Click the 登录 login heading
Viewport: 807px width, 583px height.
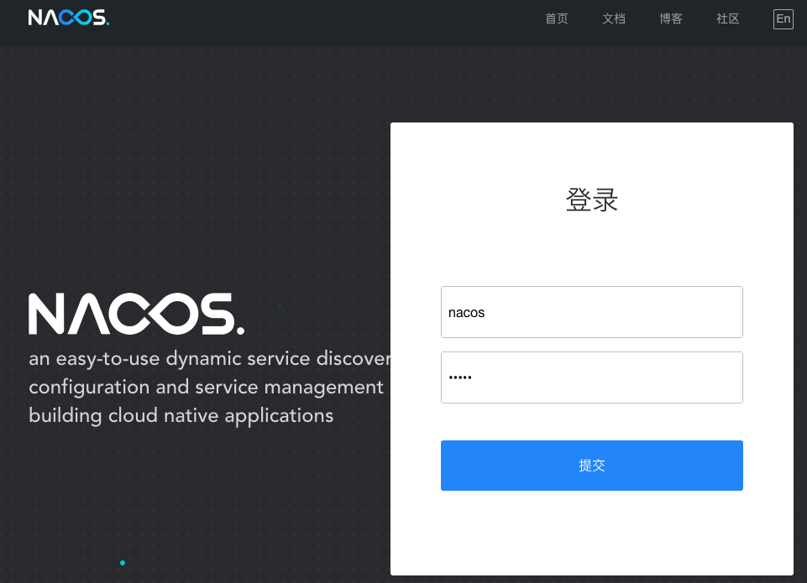coord(591,200)
